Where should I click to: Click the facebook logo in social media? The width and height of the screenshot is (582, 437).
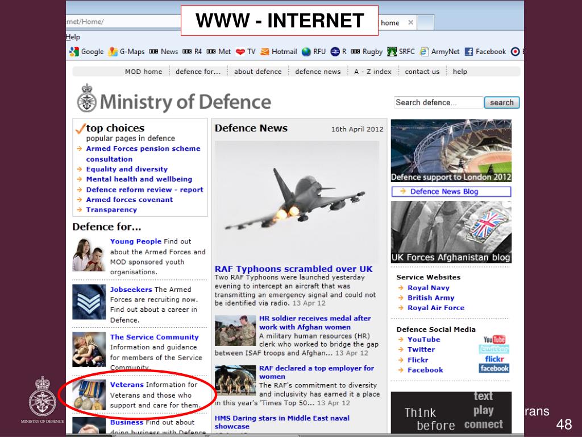point(494,368)
